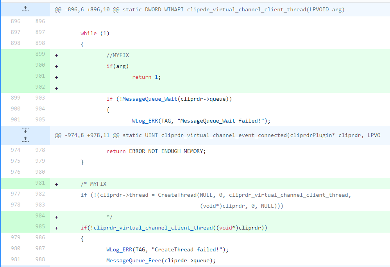Click the /* MYFIX comment text
The width and height of the screenshot is (390, 267).
tap(93, 184)
